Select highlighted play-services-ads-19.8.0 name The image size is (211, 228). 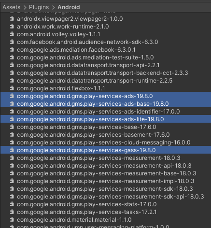point(85,96)
